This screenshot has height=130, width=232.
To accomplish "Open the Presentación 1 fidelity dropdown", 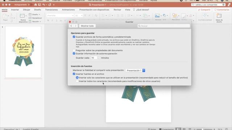I will [135, 70].
